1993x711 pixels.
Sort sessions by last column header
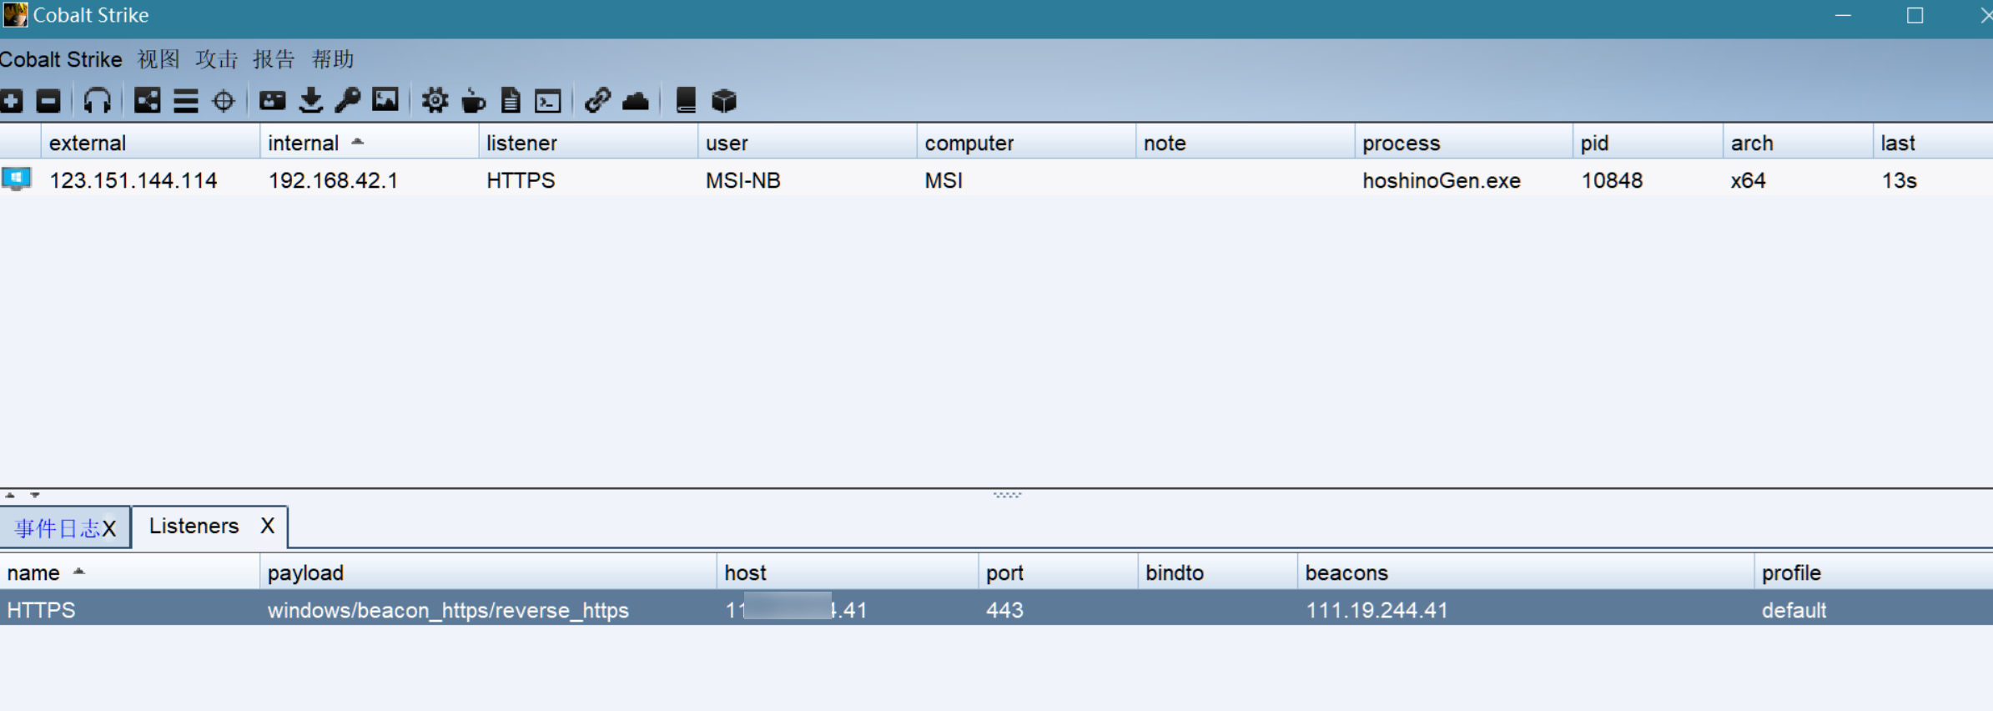click(1934, 143)
